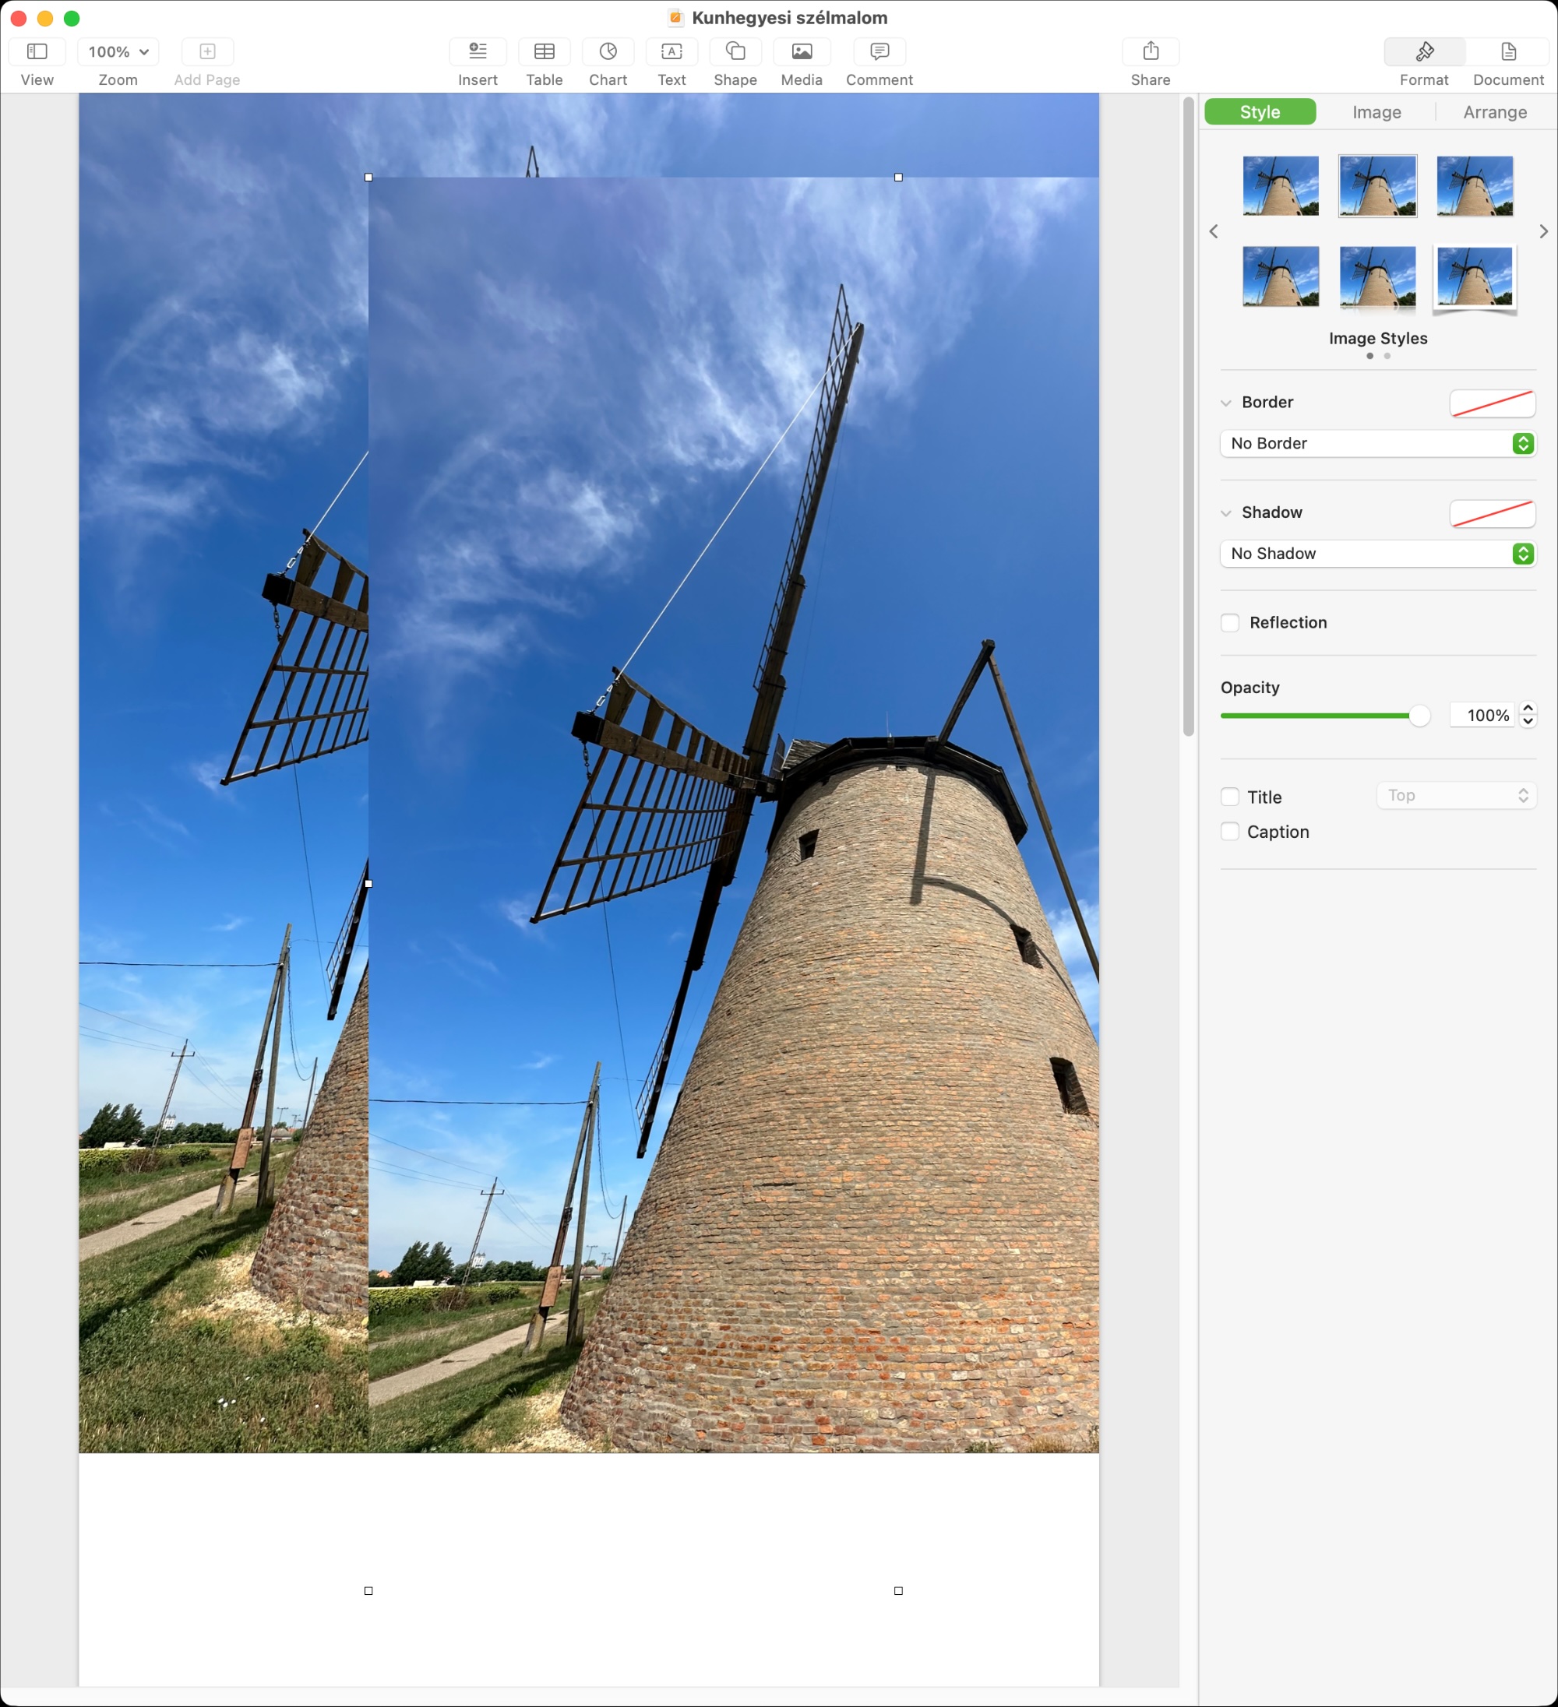Open the Media toolbar icon
The image size is (1558, 1707).
[801, 51]
